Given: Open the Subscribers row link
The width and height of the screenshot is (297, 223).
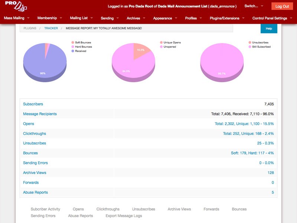Looking at the screenshot, I should (x=33, y=104).
